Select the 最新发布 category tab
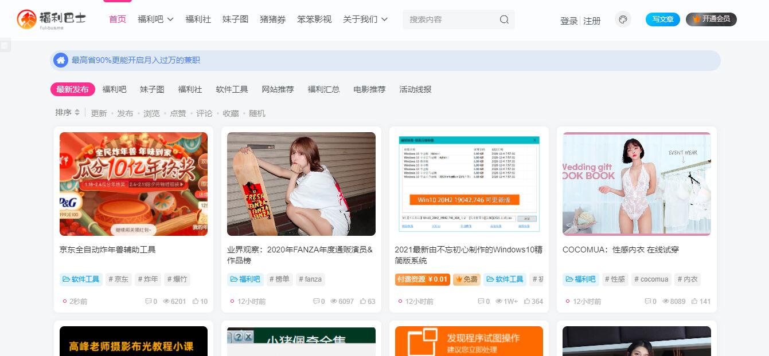This screenshot has width=769, height=356. [x=72, y=89]
